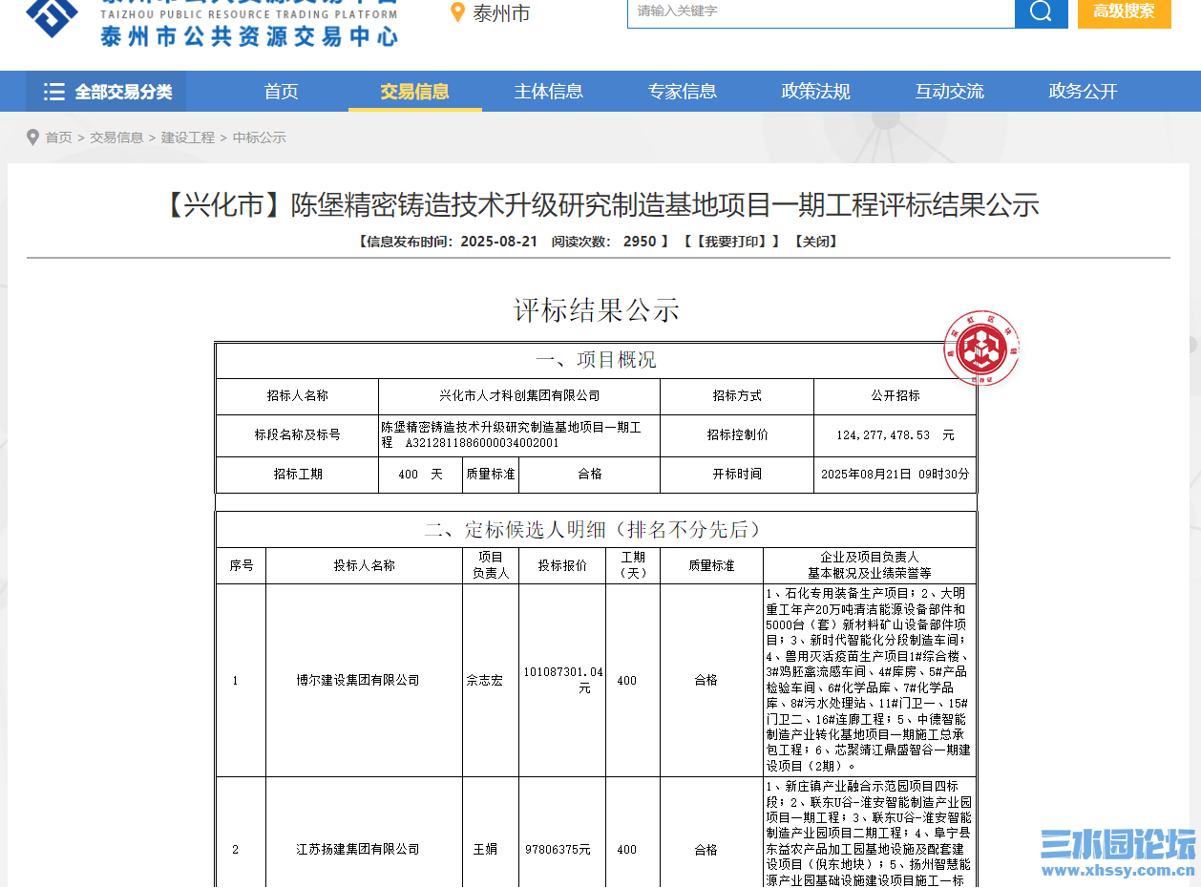Click the 交易信息 breadcrumb link

tap(116, 137)
